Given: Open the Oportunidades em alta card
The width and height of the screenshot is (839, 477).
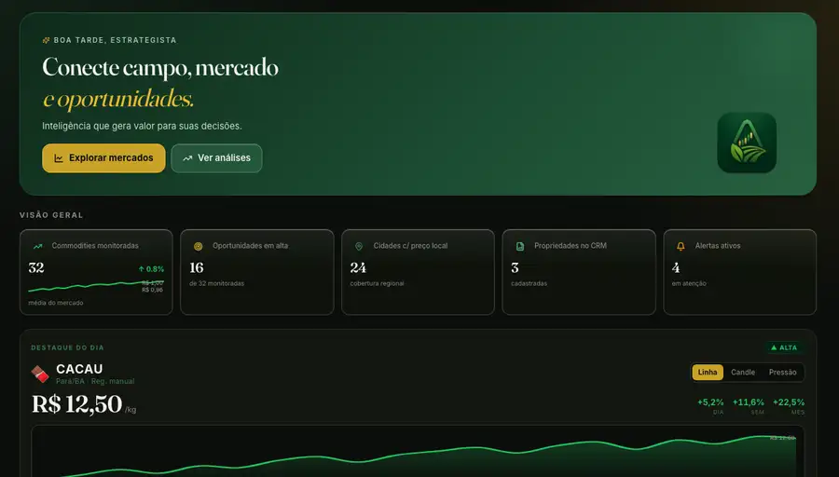Looking at the screenshot, I should pyautogui.click(x=257, y=272).
